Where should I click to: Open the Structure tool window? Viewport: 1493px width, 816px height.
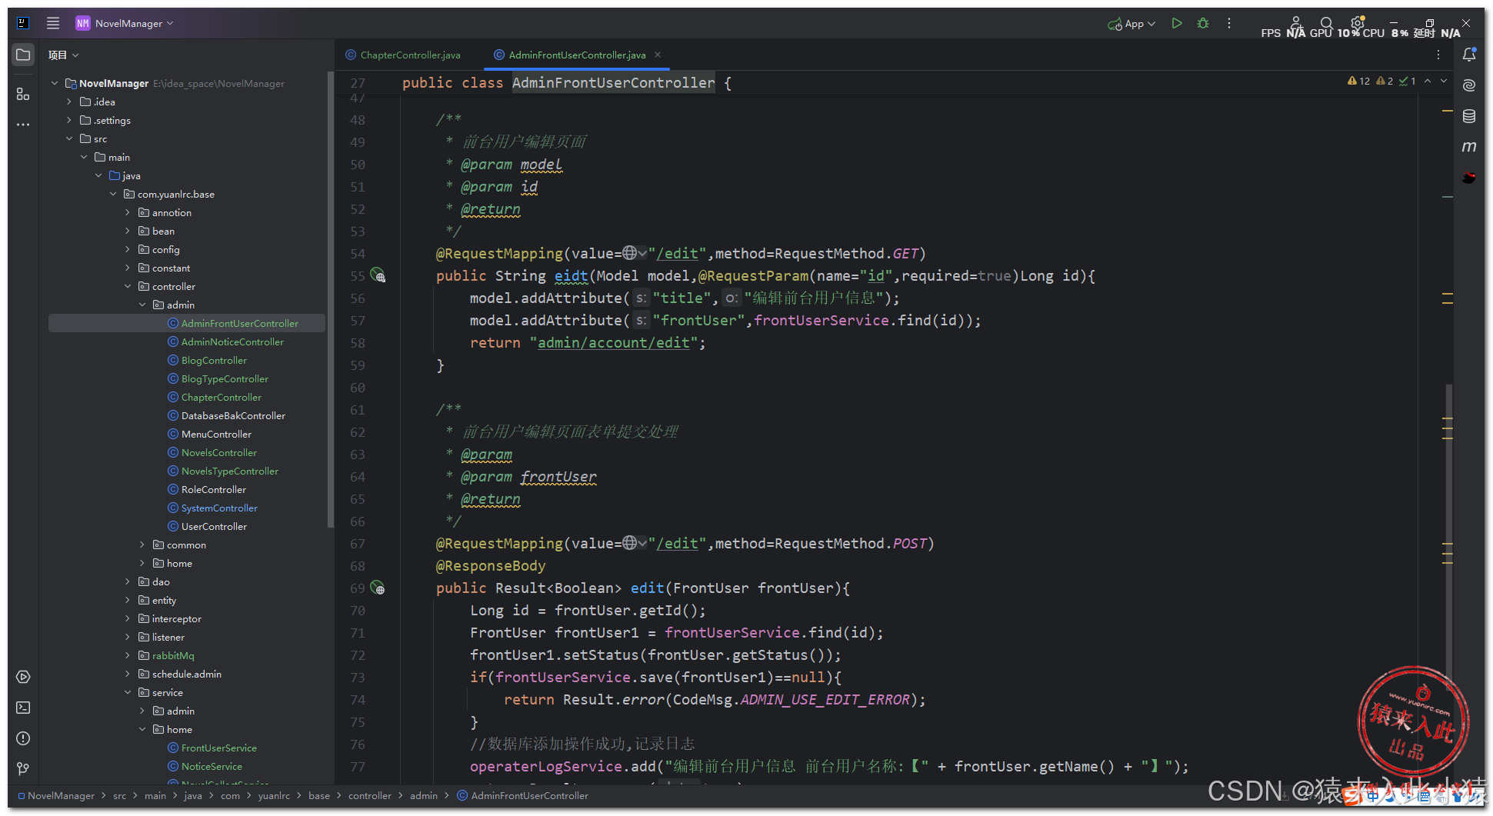(23, 94)
